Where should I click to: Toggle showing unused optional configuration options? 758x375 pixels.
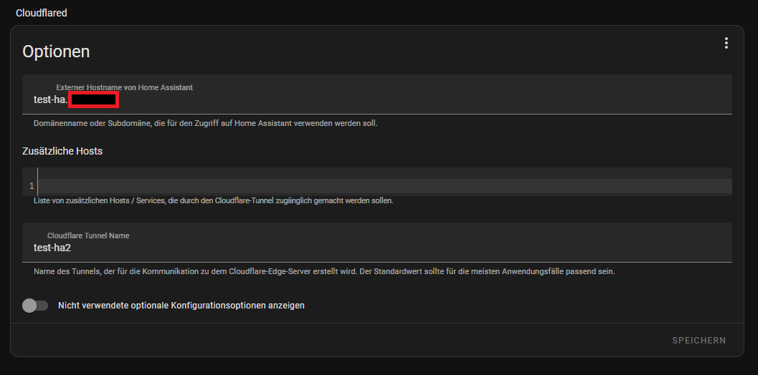tap(35, 306)
